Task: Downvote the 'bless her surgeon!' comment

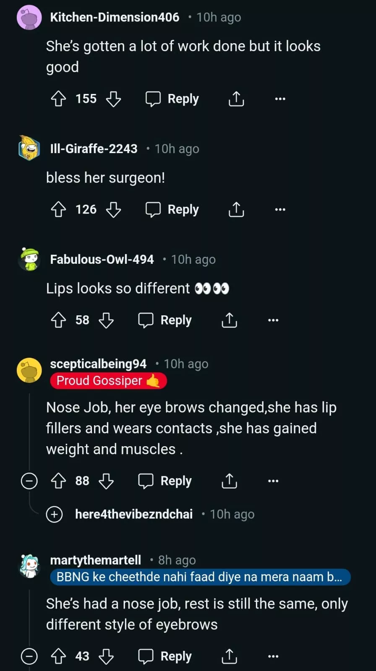Action: pyautogui.click(x=113, y=210)
